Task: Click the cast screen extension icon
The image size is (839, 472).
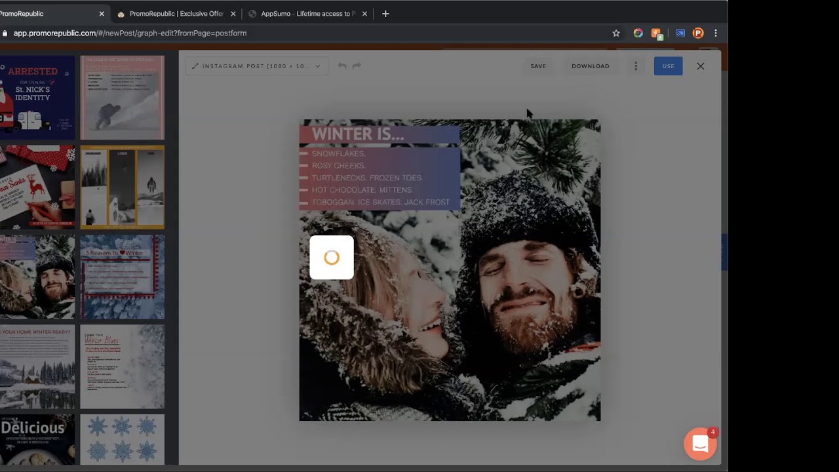Action: coord(680,33)
